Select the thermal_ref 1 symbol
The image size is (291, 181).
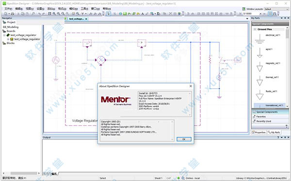click(x=259, y=81)
